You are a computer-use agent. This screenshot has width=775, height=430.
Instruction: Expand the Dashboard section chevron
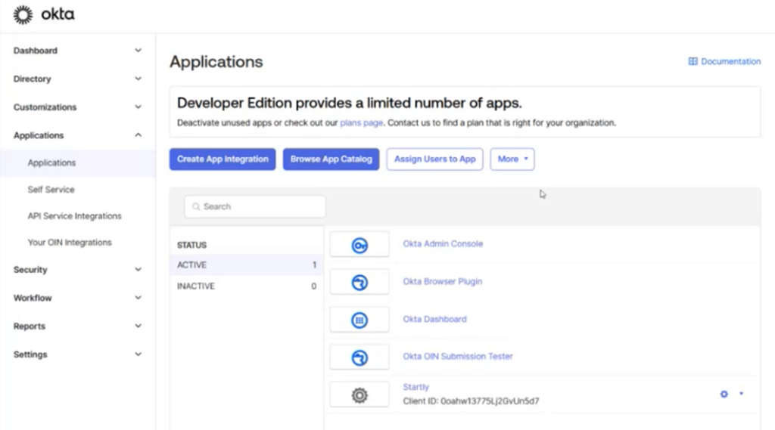pos(139,51)
